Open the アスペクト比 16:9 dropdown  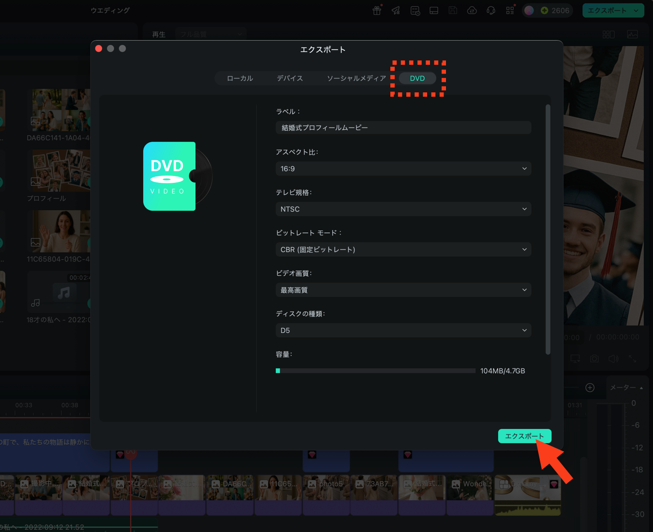tap(403, 169)
